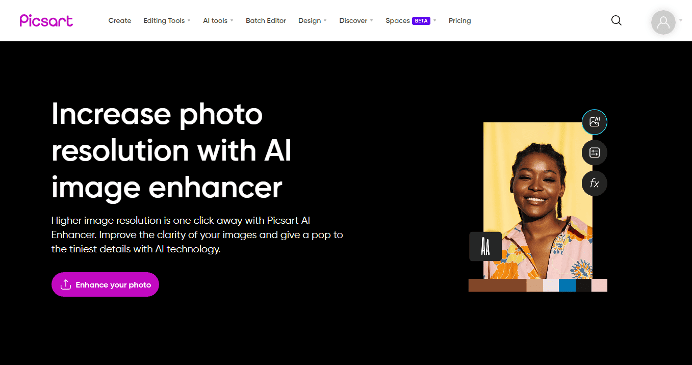
Task: Select the AI image enhance icon
Action: click(595, 122)
